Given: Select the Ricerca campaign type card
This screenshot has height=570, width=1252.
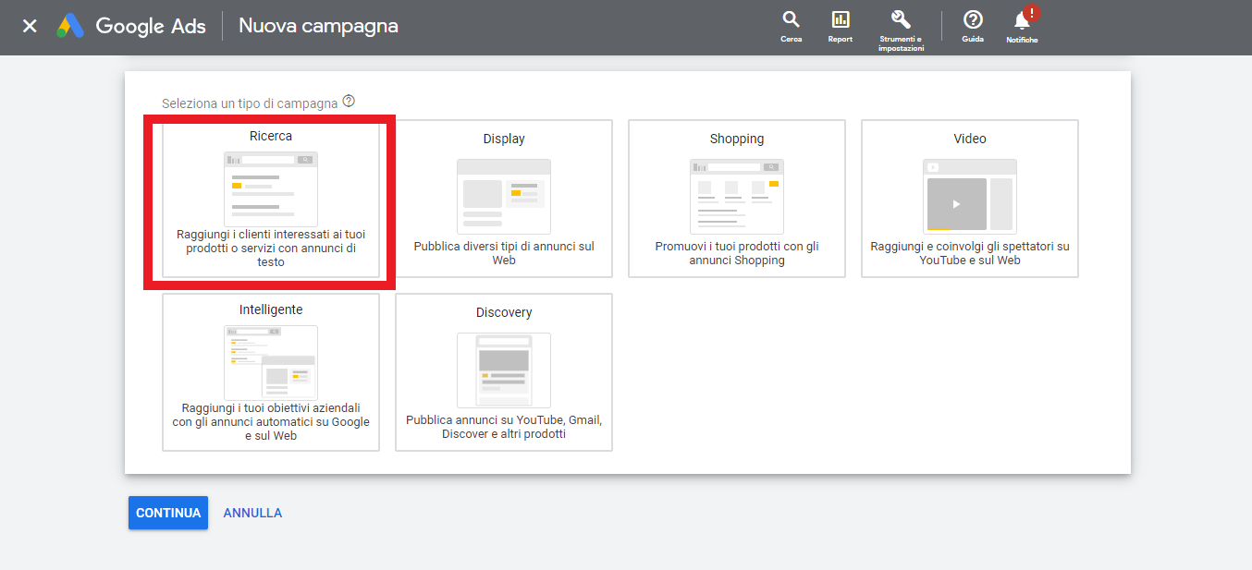Looking at the screenshot, I should [x=271, y=200].
